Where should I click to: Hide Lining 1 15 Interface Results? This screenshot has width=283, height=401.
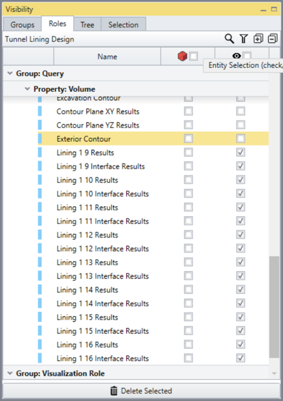[x=240, y=331]
